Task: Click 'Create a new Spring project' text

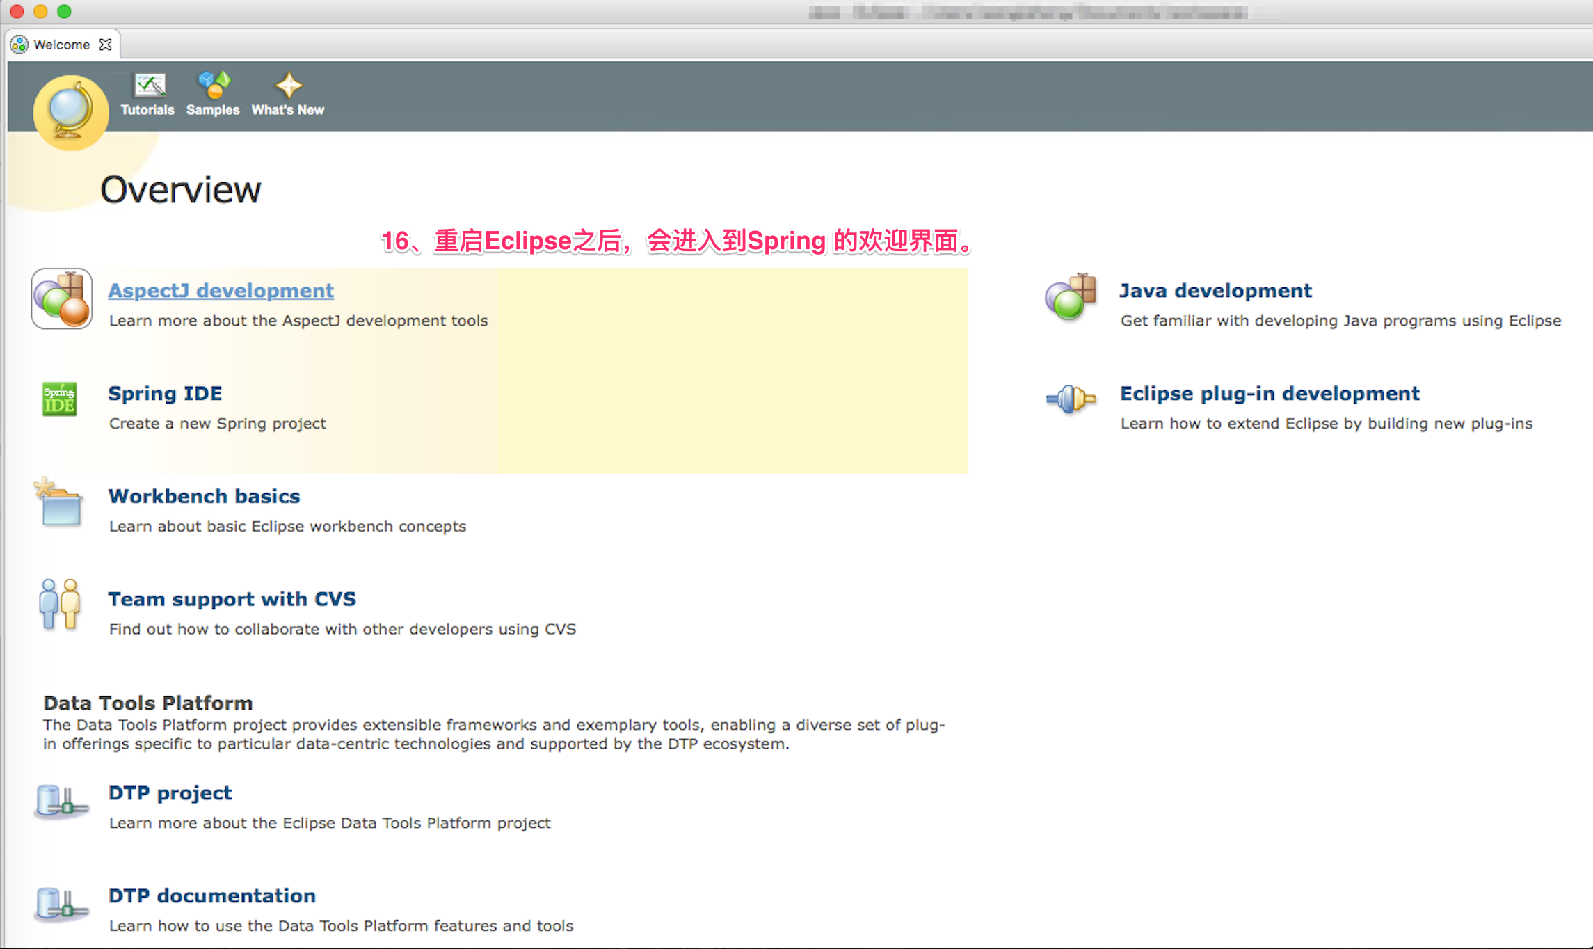Action: coord(218,424)
